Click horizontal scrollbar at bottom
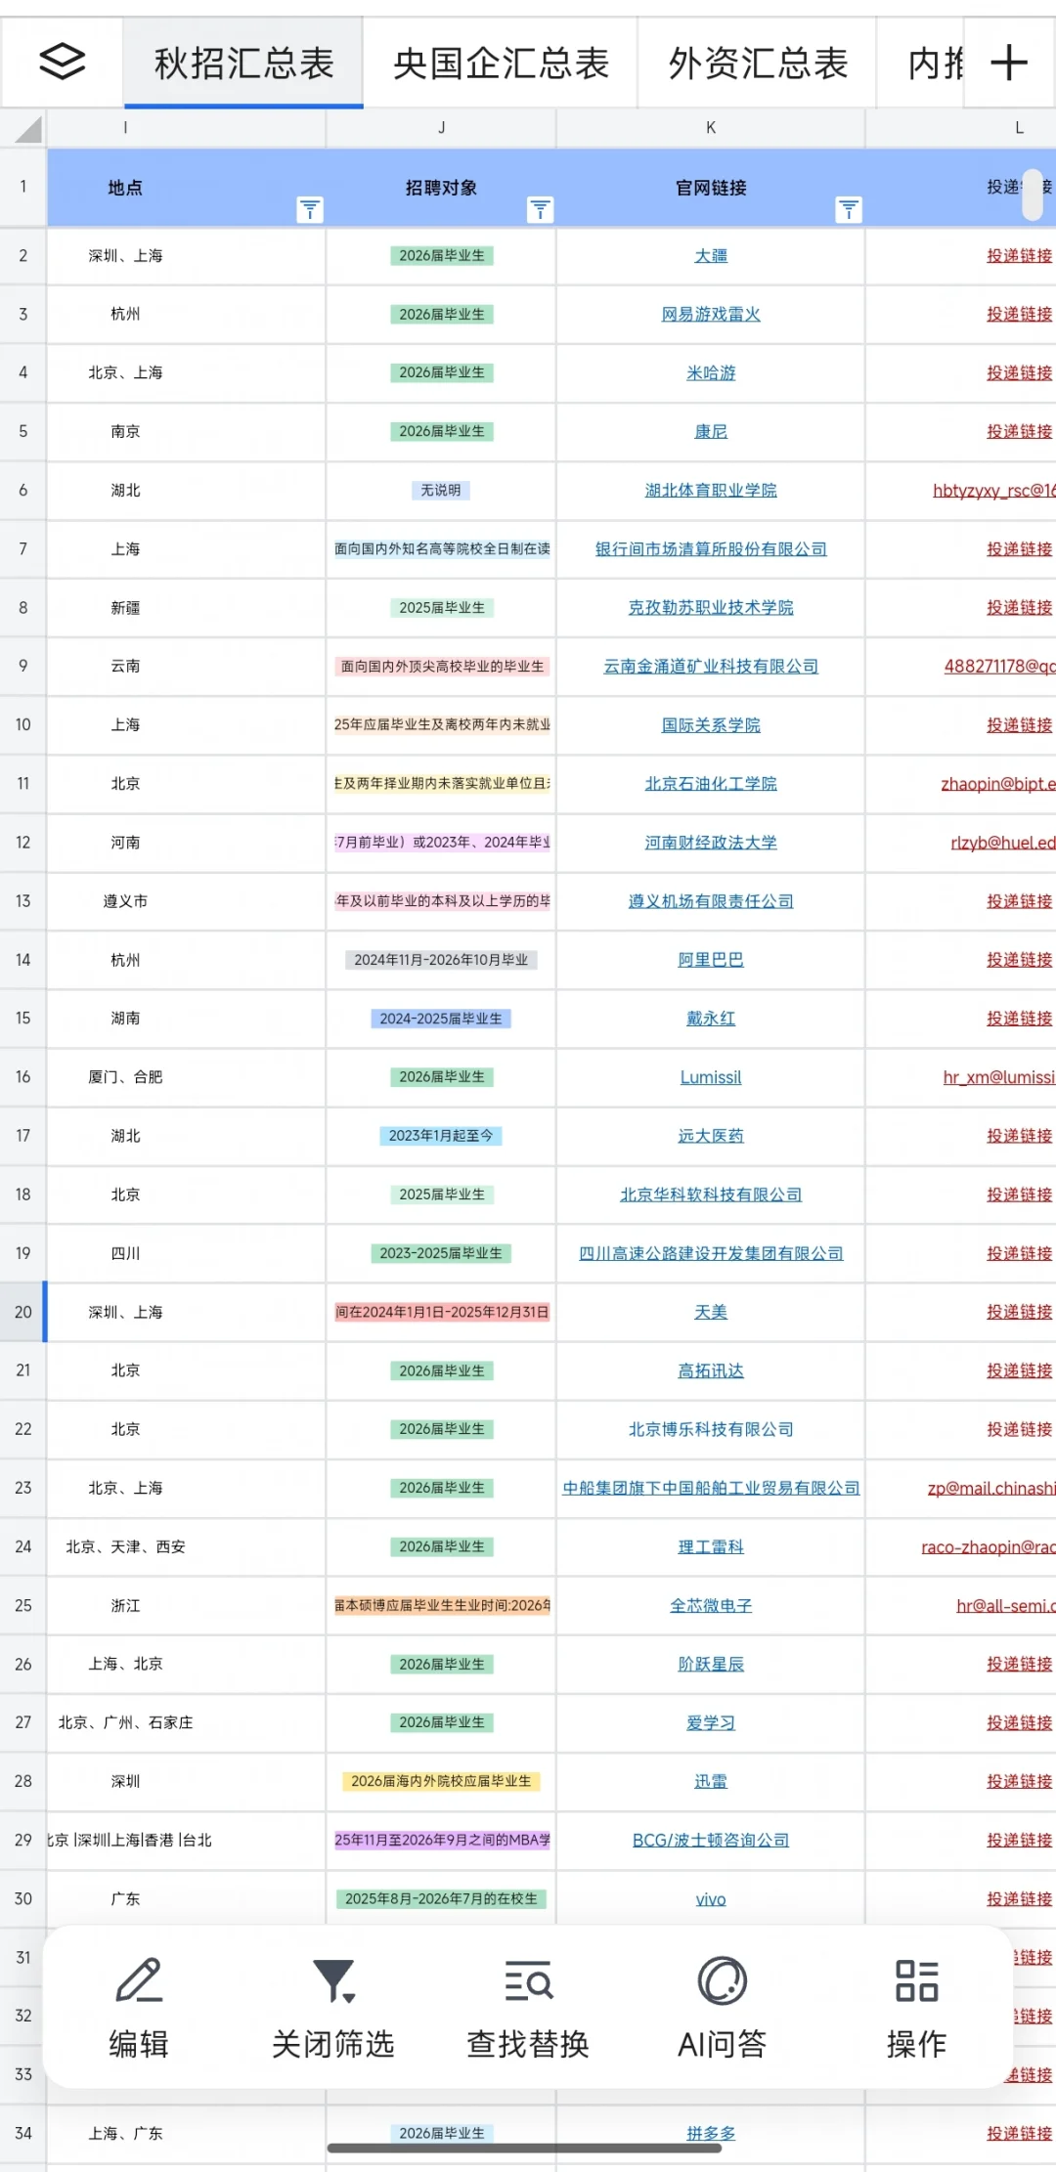This screenshot has width=1056, height=2172. (524, 2148)
